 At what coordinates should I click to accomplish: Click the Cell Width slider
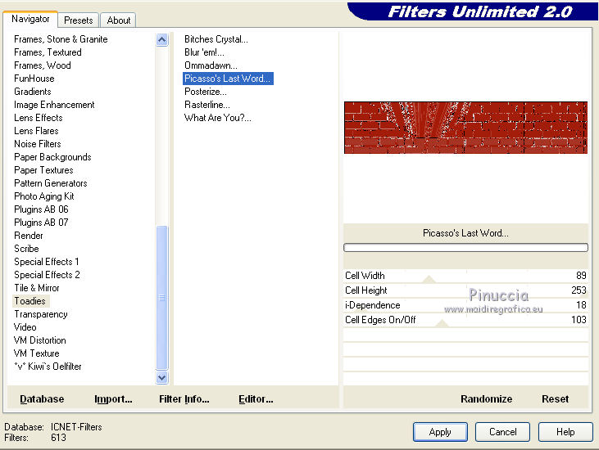(465, 276)
